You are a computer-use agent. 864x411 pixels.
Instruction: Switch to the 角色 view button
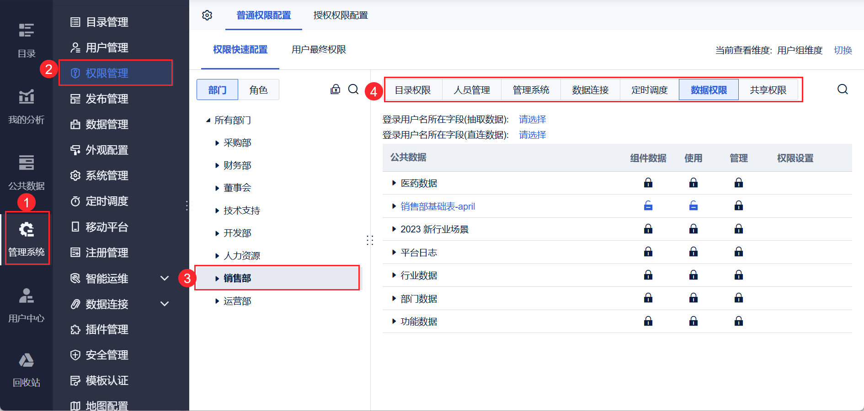click(258, 90)
